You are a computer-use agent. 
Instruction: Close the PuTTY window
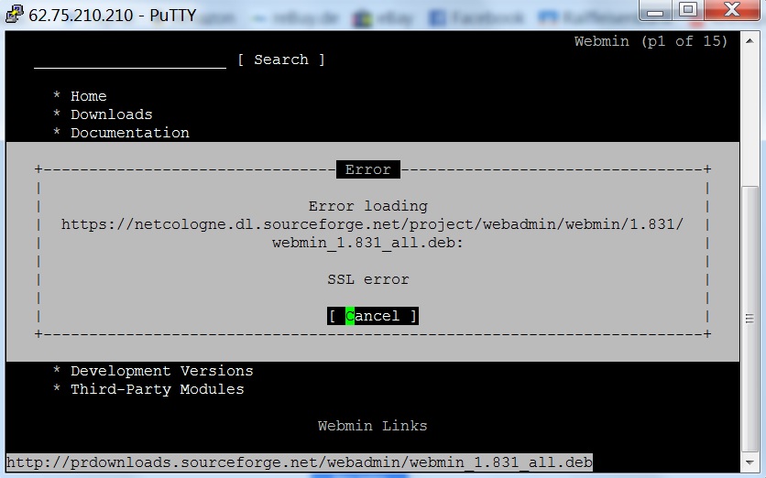click(730, 12)
